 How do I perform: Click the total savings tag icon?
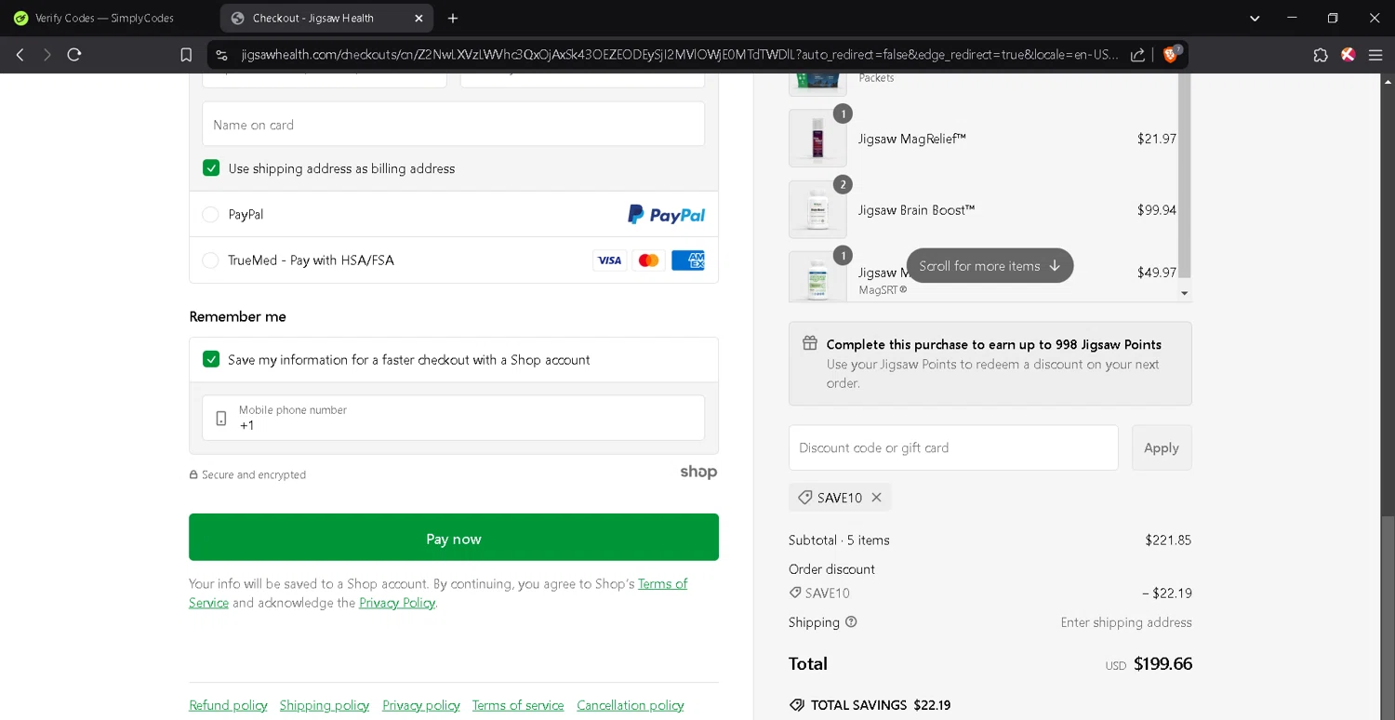click(796, 705)
